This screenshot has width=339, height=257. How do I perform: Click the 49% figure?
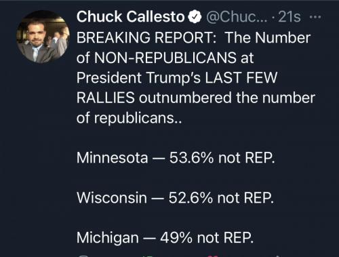coord(176,238)
